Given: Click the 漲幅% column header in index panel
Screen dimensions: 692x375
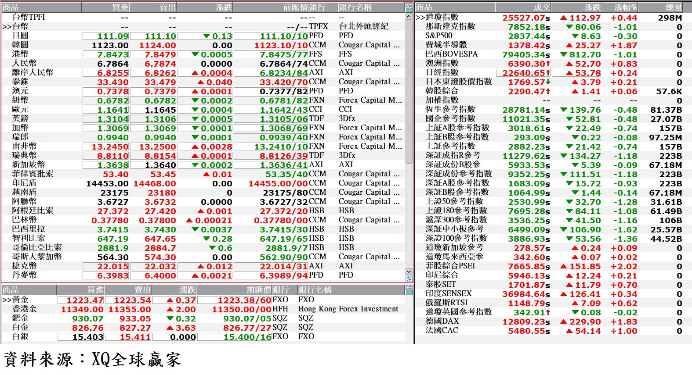Looking at the screenshot, I should (x=620, y=7).
